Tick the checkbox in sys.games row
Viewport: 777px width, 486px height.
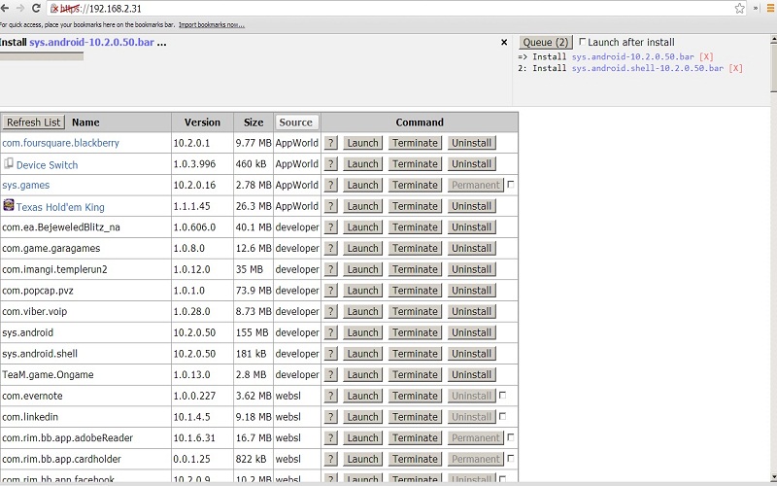point(511,185)
